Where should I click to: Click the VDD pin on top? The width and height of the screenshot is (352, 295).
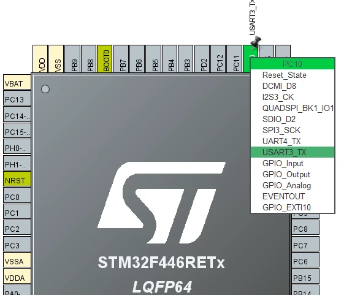coord(40,59)
